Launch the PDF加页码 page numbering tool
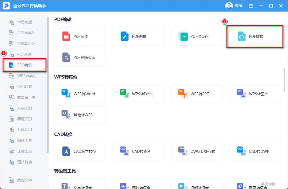This screenshot has height=189, width=288. pyautogui.click(x=197, y=36)
